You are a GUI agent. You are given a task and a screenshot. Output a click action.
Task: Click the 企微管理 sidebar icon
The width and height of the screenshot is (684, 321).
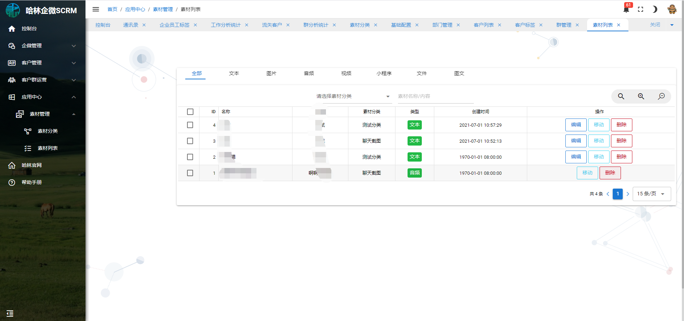coord(12,46)
